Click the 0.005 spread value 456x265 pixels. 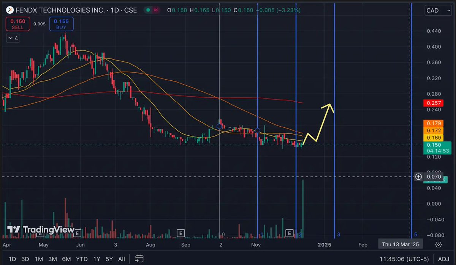39,24
